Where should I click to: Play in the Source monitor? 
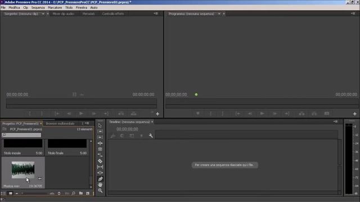(81, 113)
